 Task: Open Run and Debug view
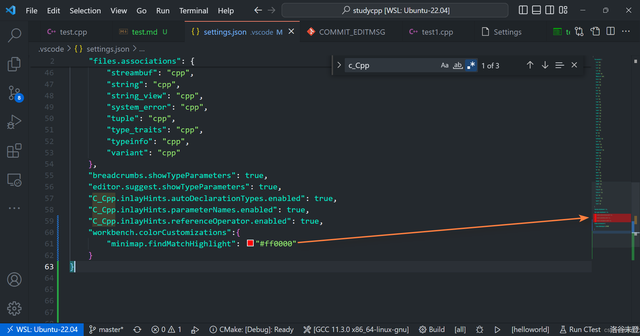[14, 122]
